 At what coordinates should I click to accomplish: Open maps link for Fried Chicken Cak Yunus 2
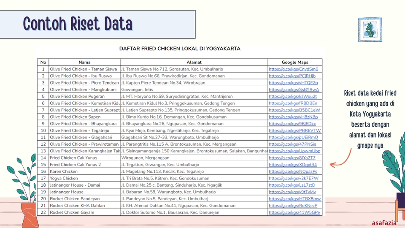click(293, 165)
